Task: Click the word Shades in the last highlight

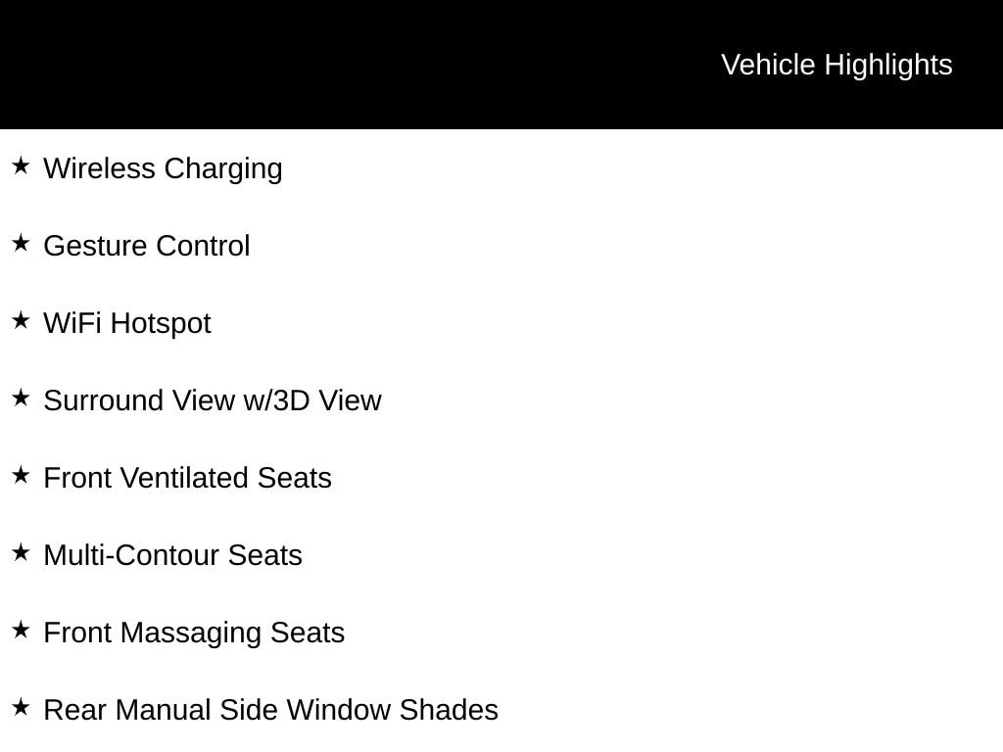Action: pos(449,710)
